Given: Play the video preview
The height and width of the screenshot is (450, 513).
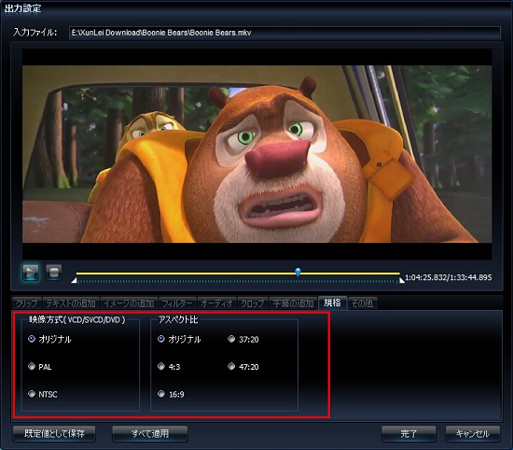Looking at the screenshot, I should click(x=31, y=273).
